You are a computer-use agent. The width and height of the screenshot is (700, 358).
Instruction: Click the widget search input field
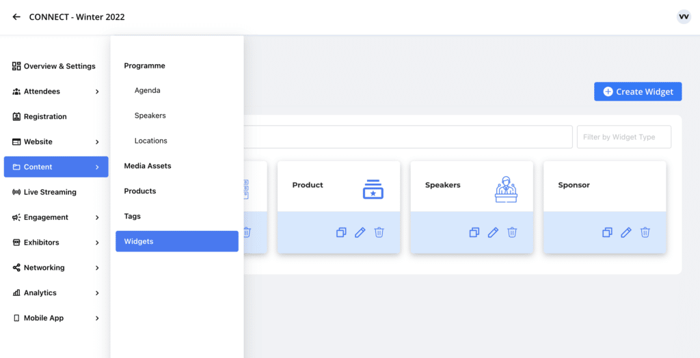(x=407, y=137)
